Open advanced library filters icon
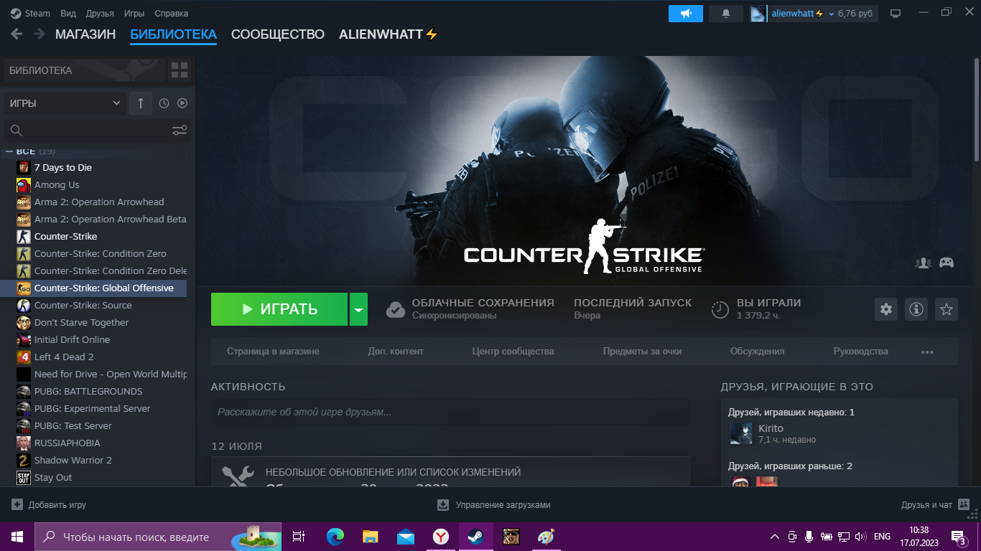Viewport: 981px width, 551px height. click(180, 130)
